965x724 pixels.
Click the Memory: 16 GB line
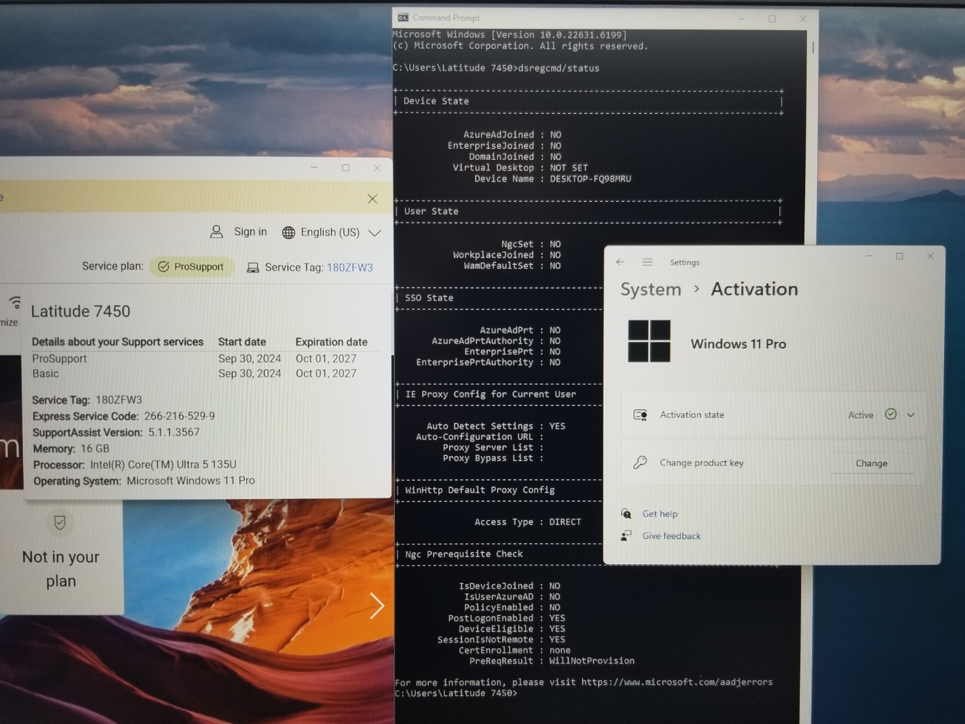pos(71,449)
